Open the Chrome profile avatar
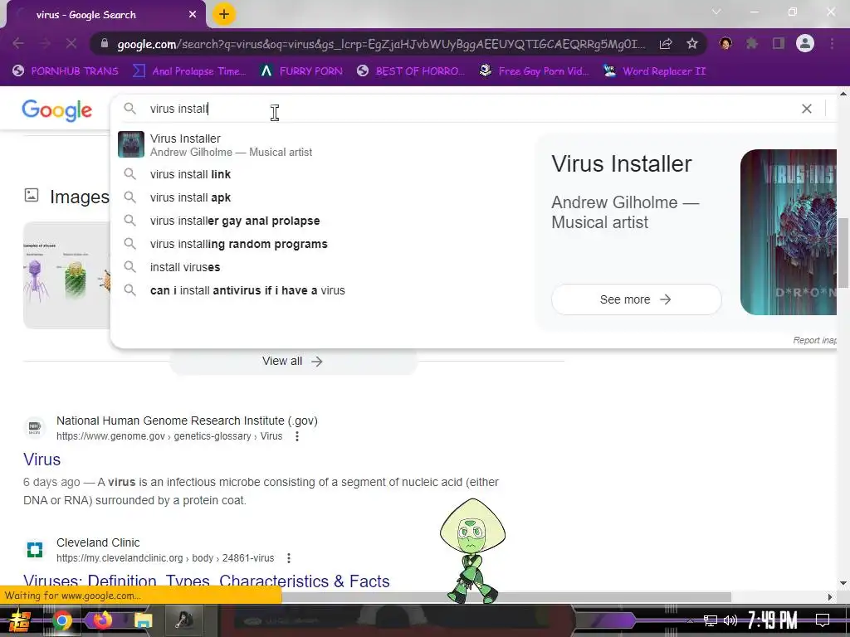Image resolution: width=850 pixels, height=637 pixels. coord(805,43)
